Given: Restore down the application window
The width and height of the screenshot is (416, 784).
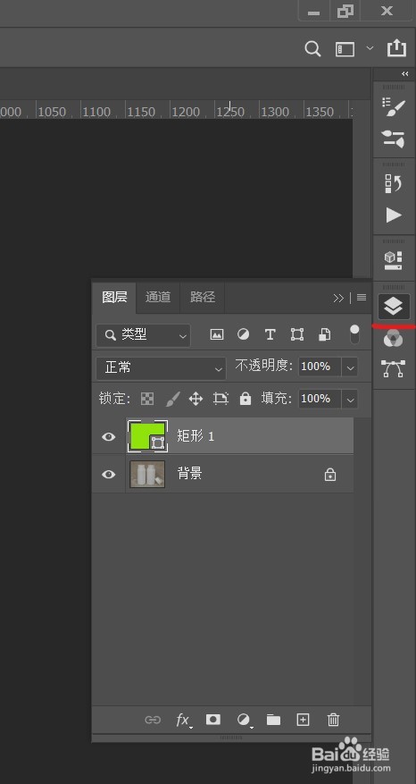Looking at the screenshot, I should tap(345, 12).
